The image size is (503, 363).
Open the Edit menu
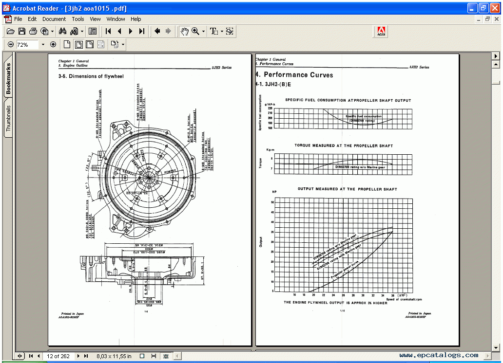[32, 19]
